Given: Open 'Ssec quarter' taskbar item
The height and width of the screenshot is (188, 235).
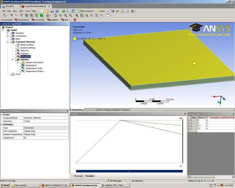Looking at the screenshot, I should (25, 185).
